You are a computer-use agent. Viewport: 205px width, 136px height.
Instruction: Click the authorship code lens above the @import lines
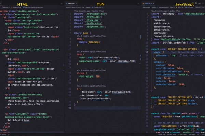(x=89, y=11)
